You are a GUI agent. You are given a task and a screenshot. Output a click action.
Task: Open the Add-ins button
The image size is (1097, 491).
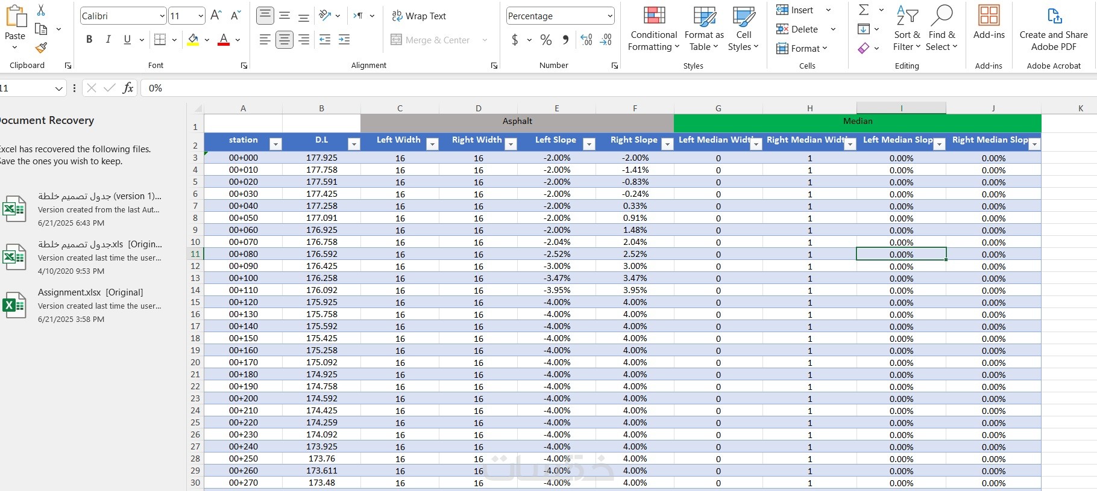(989, 23)
